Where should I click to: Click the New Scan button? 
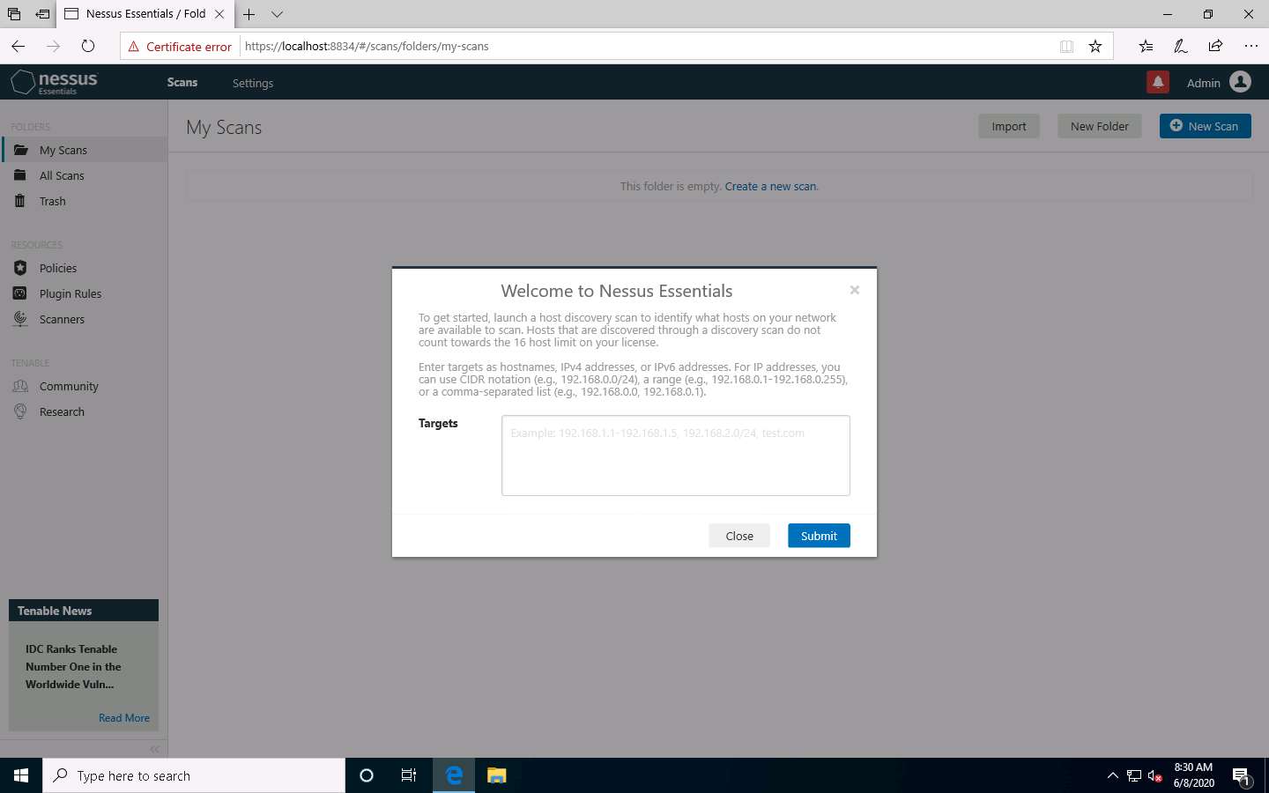click(1205, 126)
